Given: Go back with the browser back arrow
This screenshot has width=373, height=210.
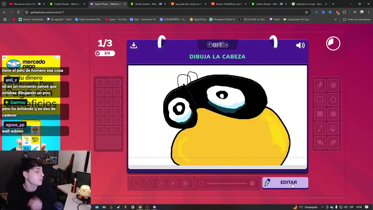Looking at the screenshot, I should (4, 12).
